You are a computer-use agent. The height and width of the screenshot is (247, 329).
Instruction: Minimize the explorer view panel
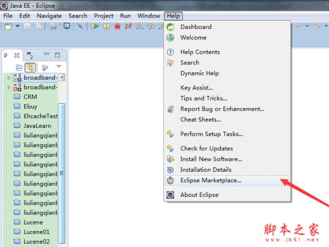click(x=46, y=54)
